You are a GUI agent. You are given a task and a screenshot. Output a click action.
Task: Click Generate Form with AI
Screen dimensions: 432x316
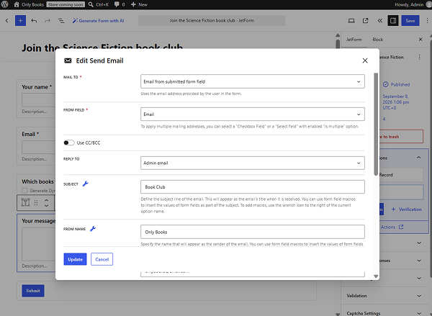tap(99, 21)
